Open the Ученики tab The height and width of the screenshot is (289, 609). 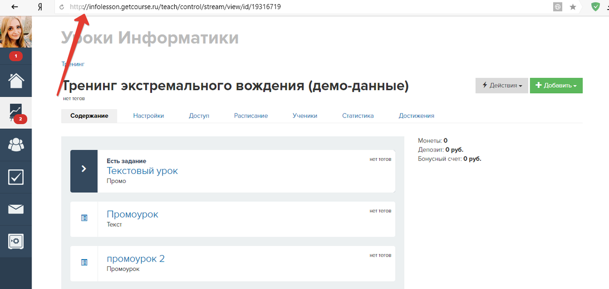pos(305,116)
